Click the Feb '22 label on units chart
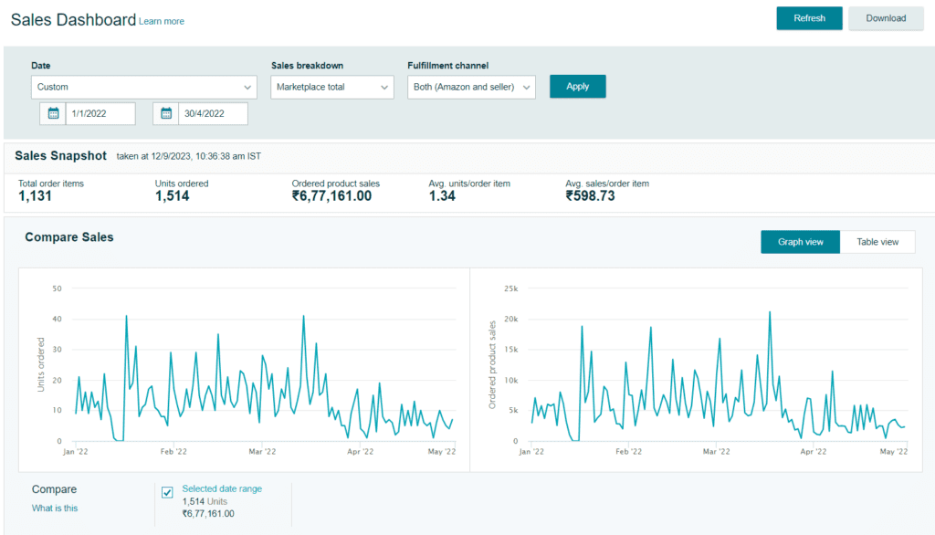 (x=173, y=452)
